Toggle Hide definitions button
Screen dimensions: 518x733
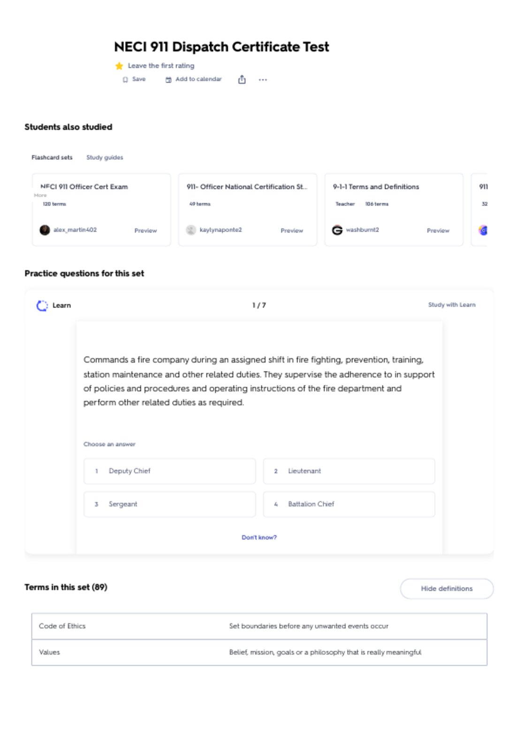[447, 588]
